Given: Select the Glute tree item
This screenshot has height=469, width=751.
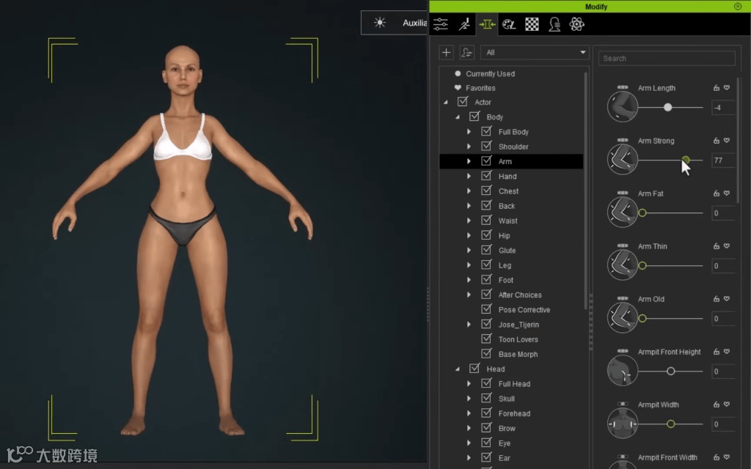Looking at the screenshot, I should pos(507,251).
